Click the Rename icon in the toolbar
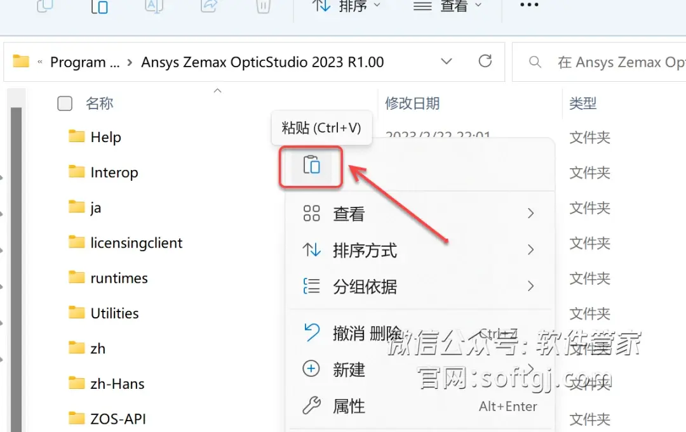Screen dimensions: 686x432 pyautogui.click(x=154, y=6)
